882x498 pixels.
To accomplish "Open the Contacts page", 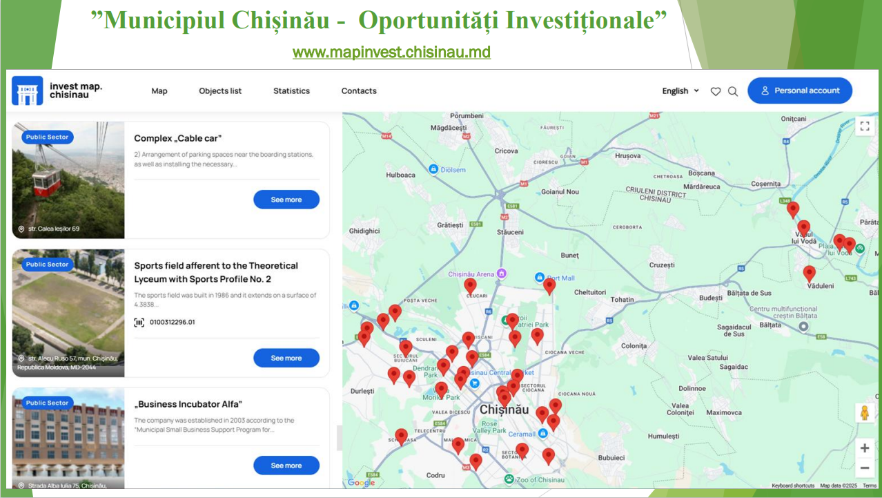I will 359,91.
